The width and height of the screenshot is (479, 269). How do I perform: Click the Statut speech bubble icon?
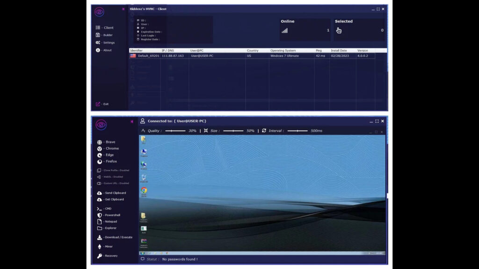click(143, 259)
